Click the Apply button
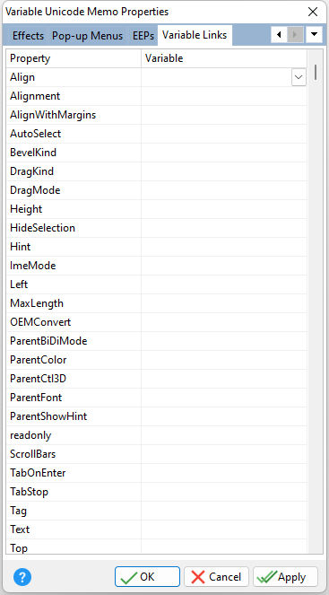The height and width of the screenshot is (595, 329). pos(285,577)
